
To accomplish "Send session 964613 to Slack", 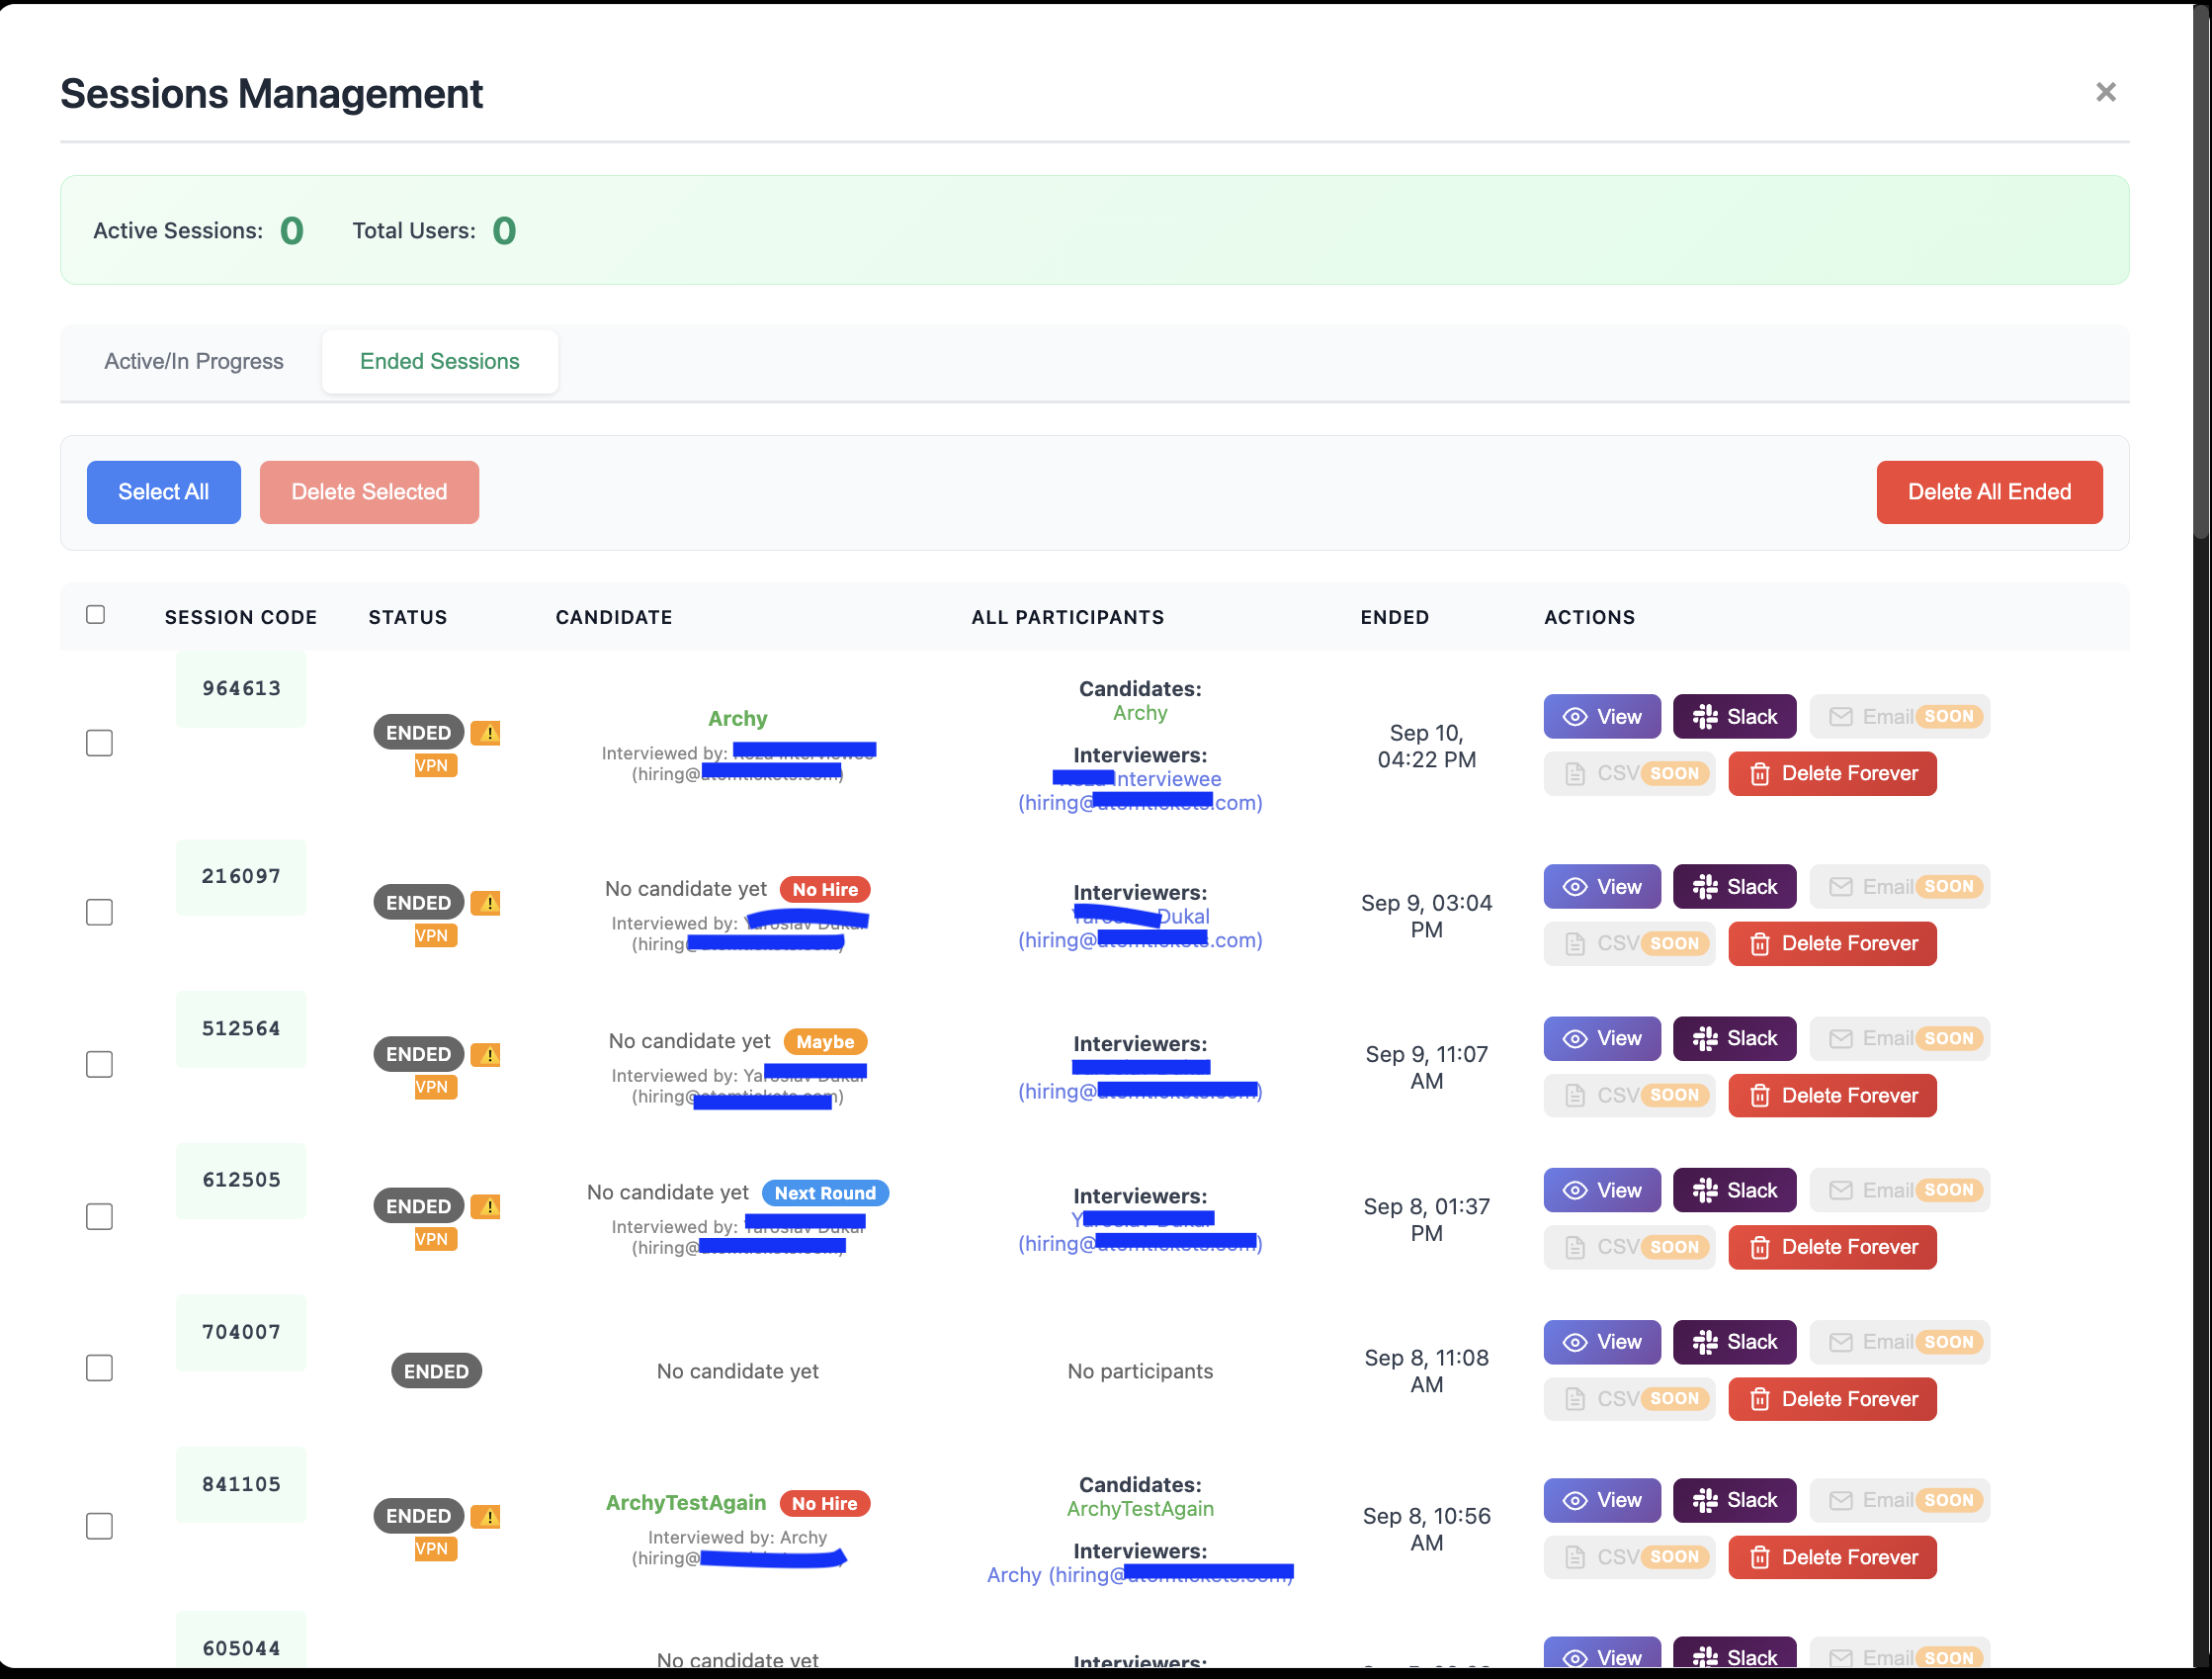I will click(x=1734, y=717).
